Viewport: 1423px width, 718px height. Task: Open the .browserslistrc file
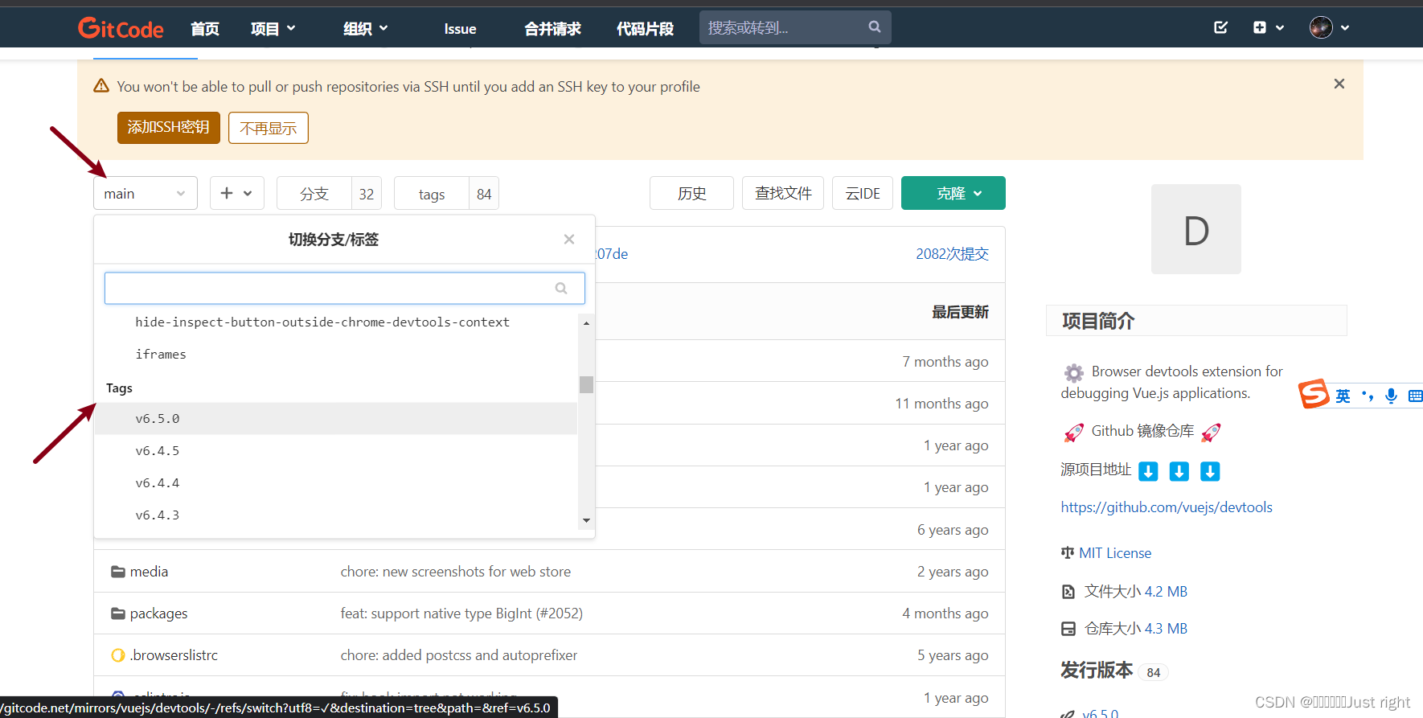174,655
